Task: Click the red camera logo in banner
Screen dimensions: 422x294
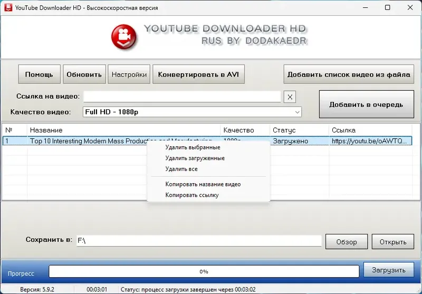Action: pyautogui.click(x=123, y=37)
